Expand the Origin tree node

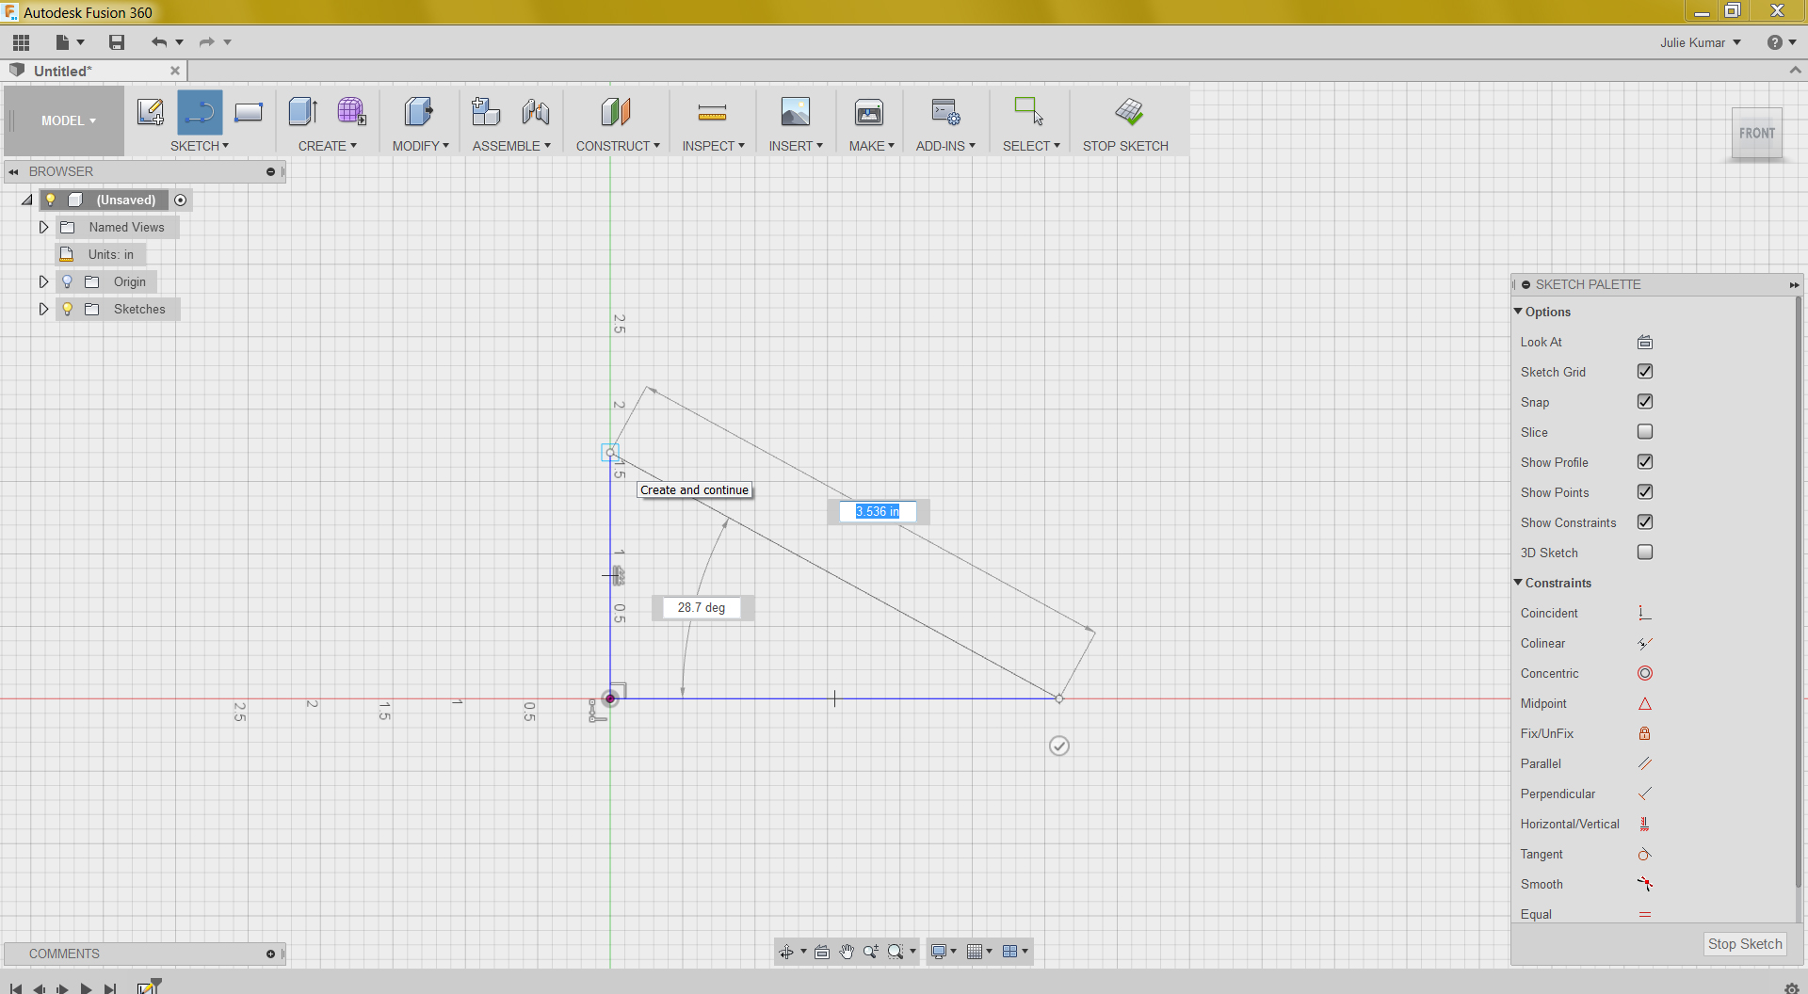(x=43, y=281)
